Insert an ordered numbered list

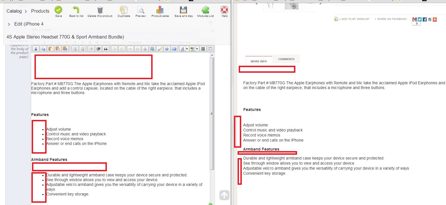(82, 49)
